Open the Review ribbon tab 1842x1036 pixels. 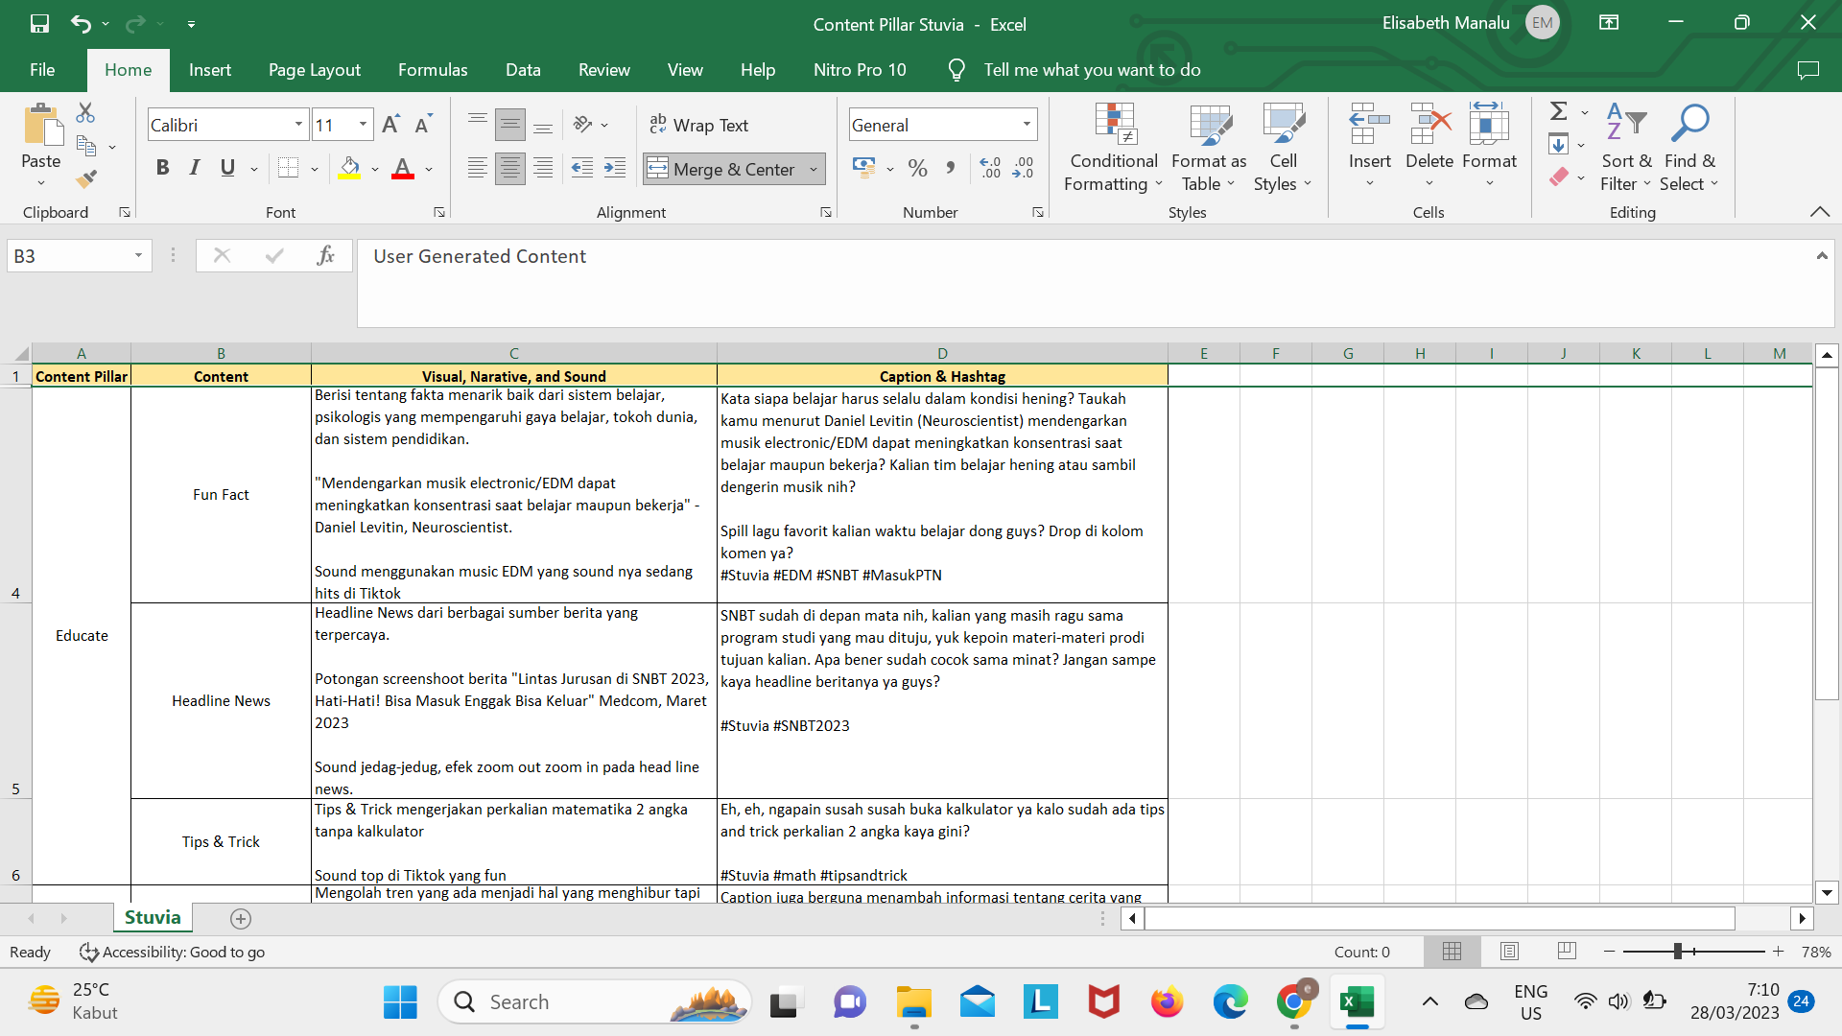click(603, 70)
